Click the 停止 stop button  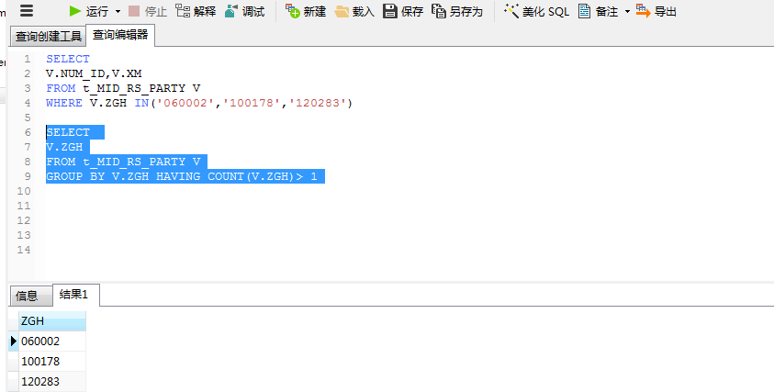click(147, 12)
